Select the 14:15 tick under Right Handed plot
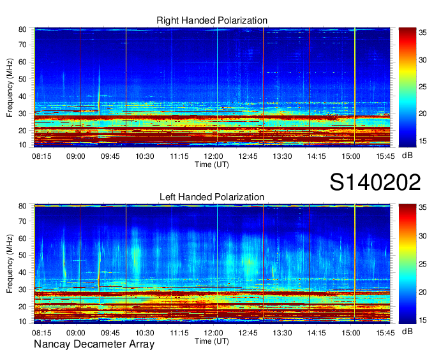 [x=317, y=156]
